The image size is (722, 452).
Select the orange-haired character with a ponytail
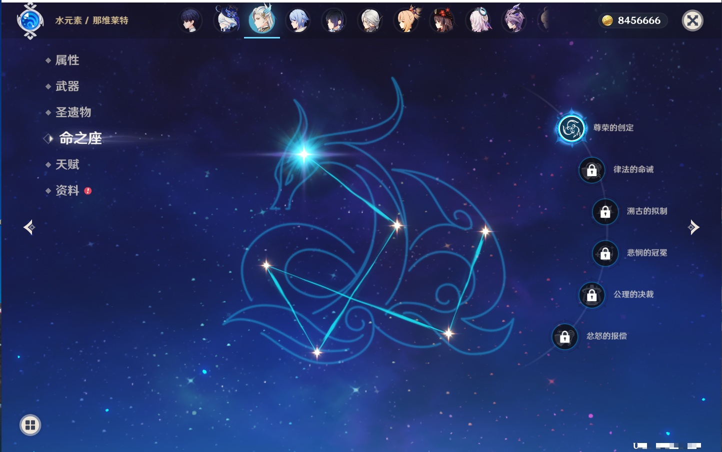[x=407, y=19]
